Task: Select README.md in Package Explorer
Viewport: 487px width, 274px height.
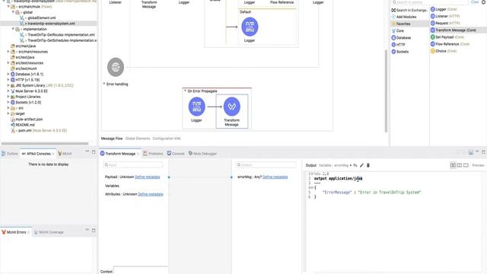Action: (x=23, y=125)
